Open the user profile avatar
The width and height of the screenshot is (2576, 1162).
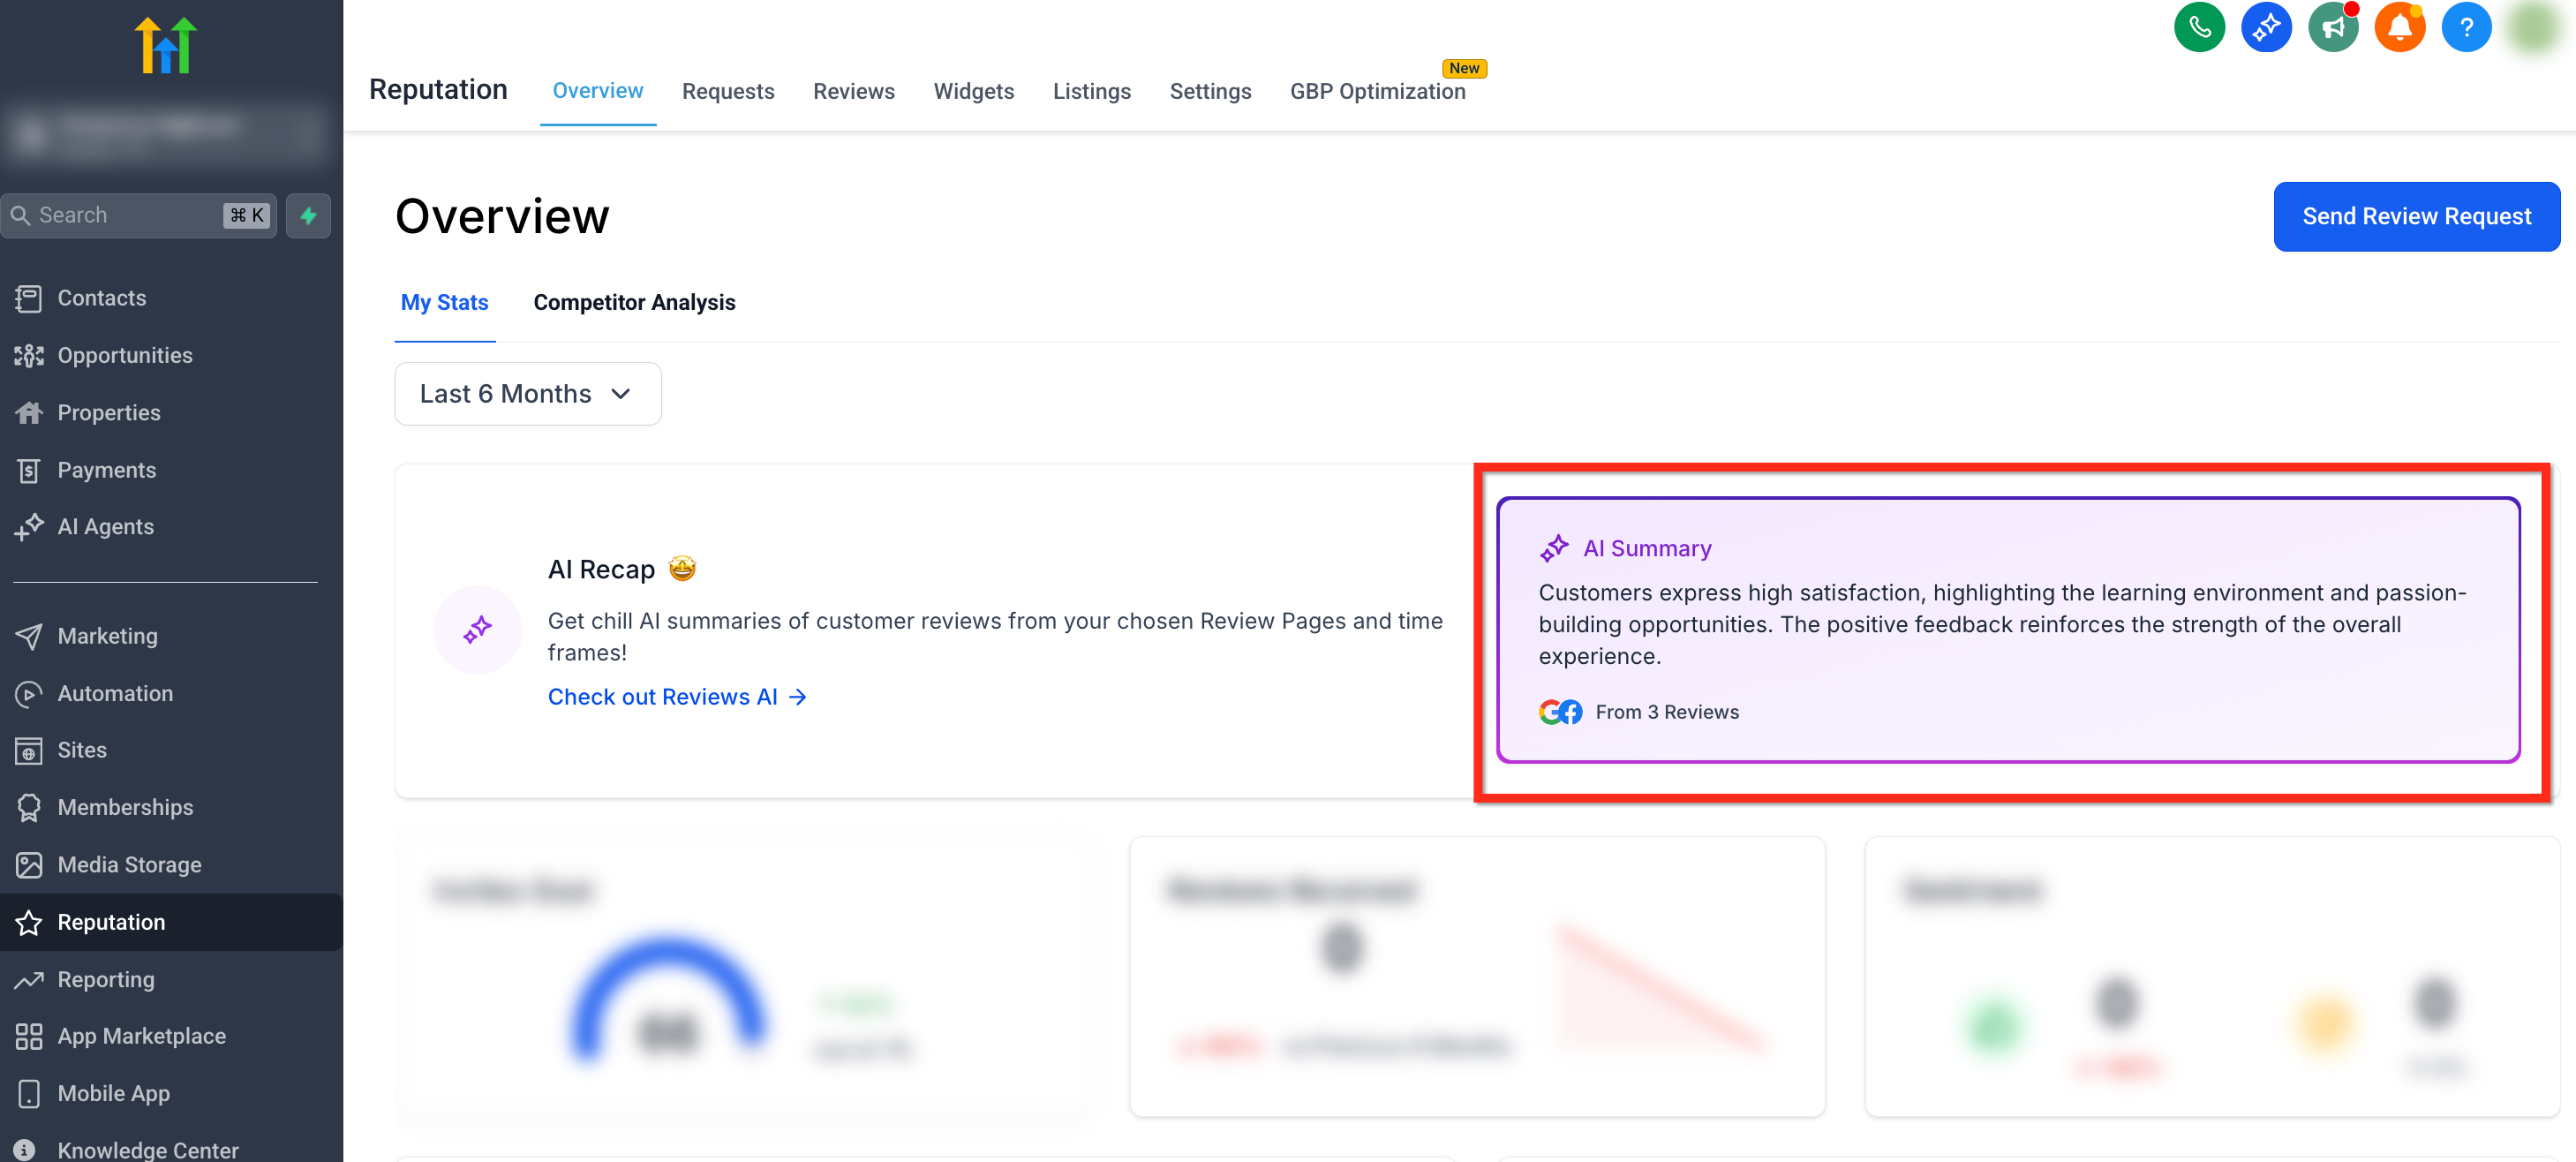(x=2532, y=27)
